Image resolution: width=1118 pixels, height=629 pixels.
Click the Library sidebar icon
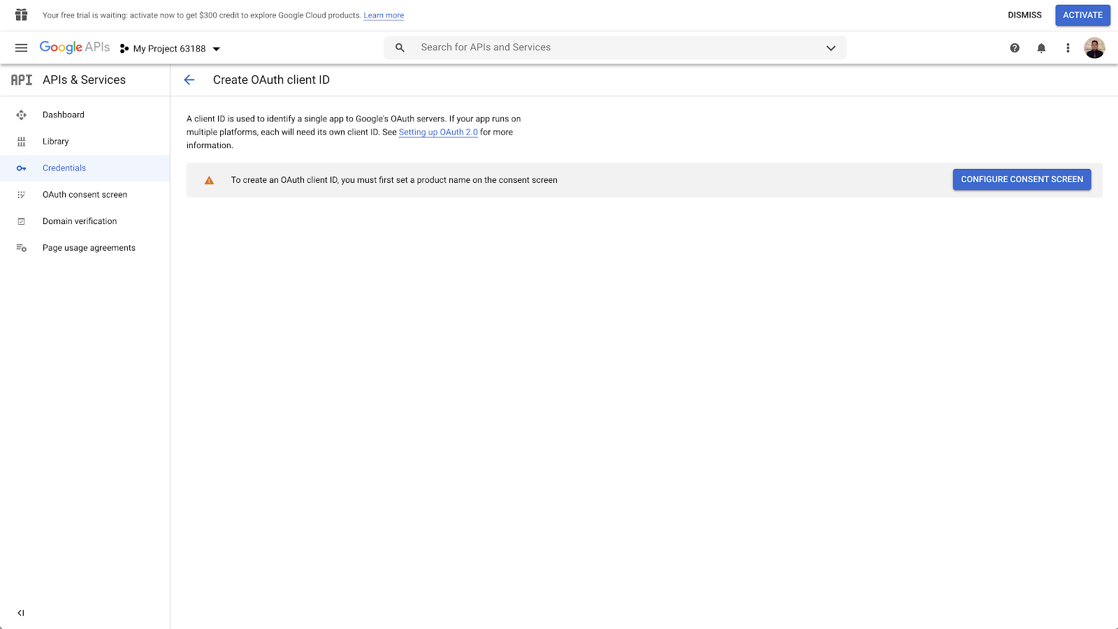point(21,142)
